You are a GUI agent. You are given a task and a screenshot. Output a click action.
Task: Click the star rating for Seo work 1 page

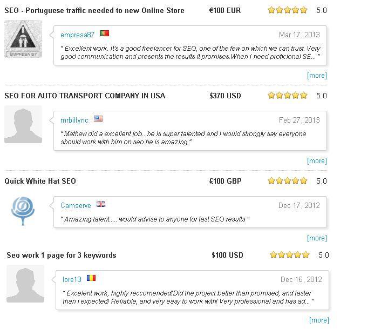tap(290, 255)
